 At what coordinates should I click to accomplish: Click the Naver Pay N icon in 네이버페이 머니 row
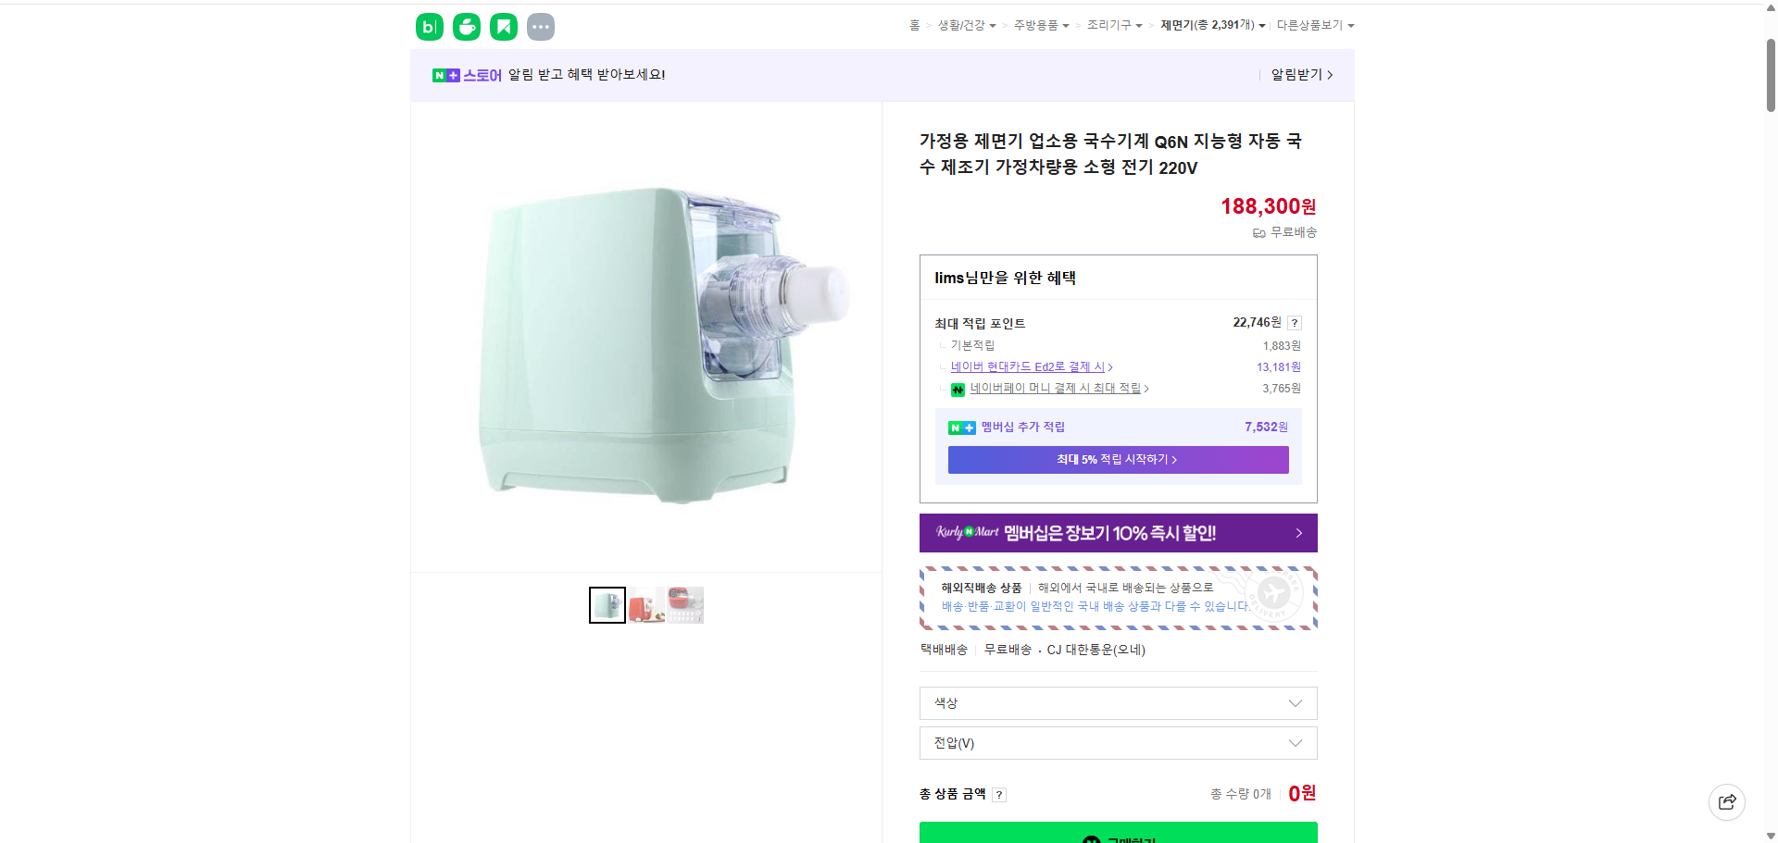[x=958, y=389]
